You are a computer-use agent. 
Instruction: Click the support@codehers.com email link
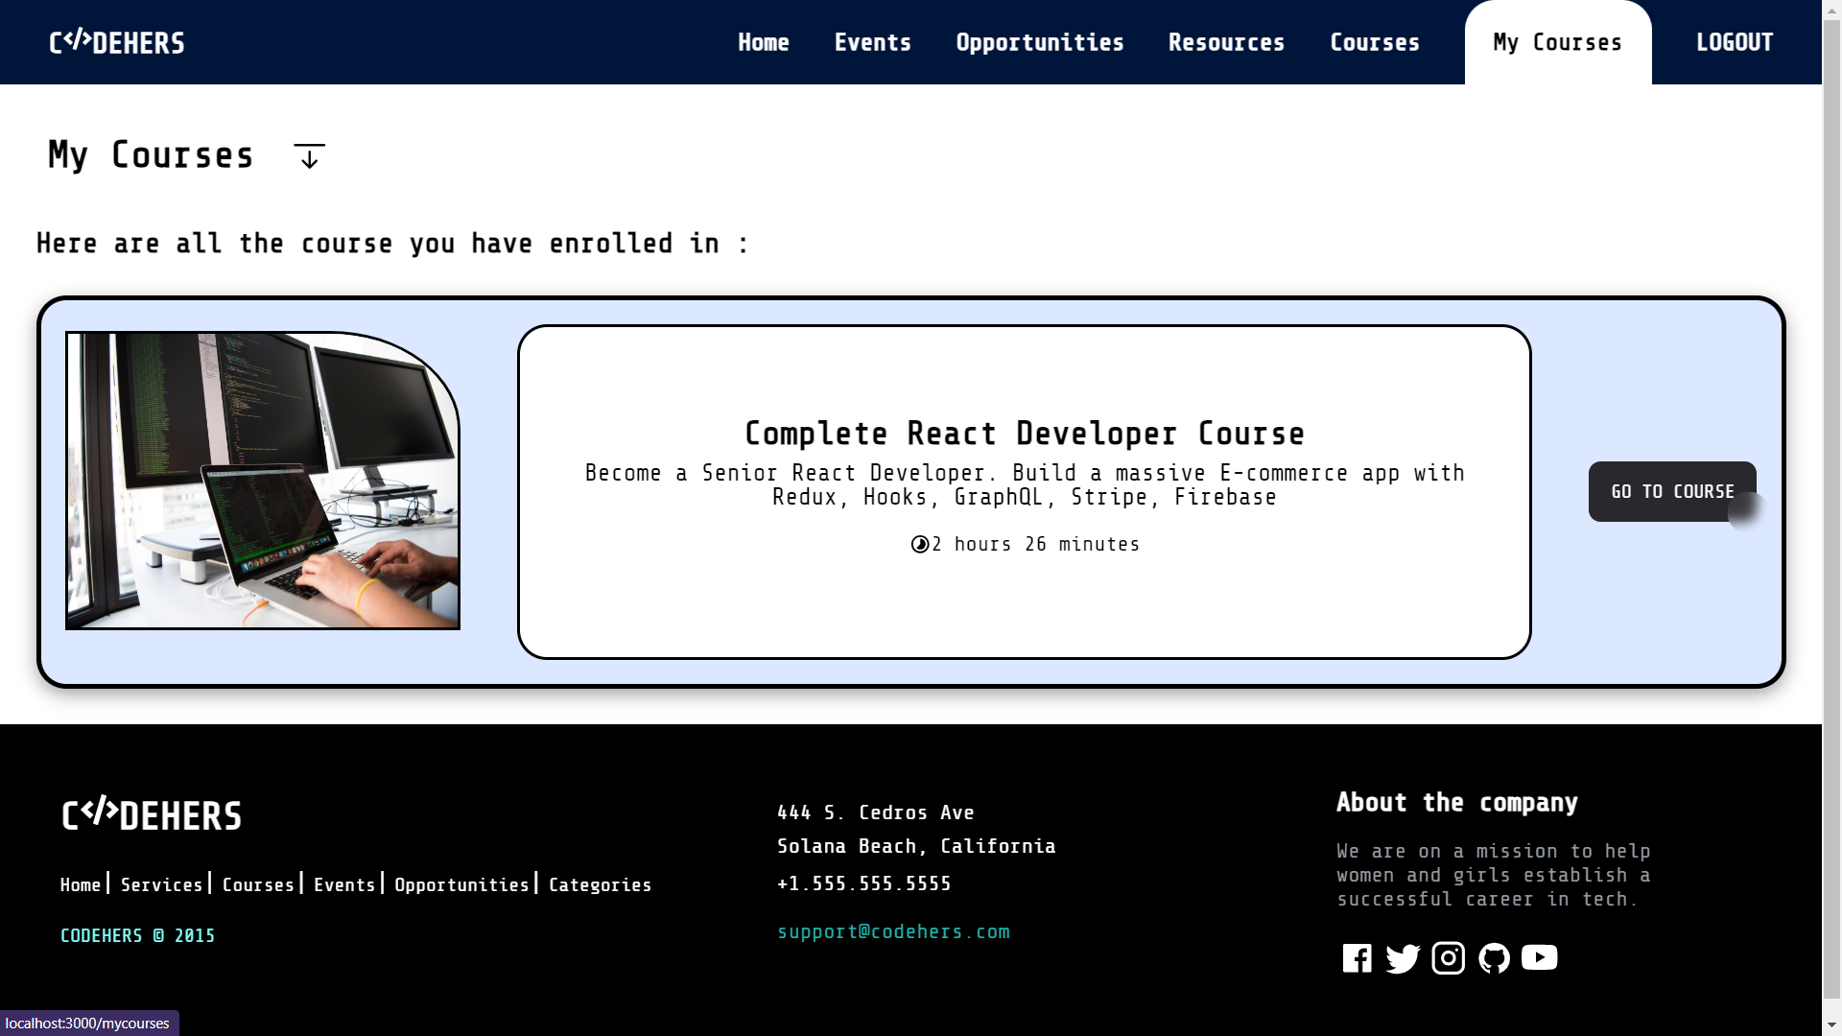[893, 931]
